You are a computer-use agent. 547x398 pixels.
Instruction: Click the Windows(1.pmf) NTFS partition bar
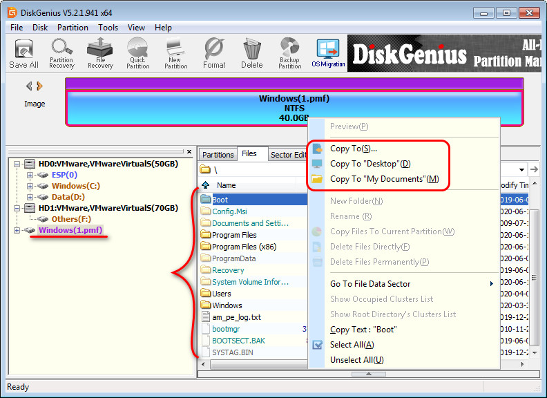click(294, 108)
